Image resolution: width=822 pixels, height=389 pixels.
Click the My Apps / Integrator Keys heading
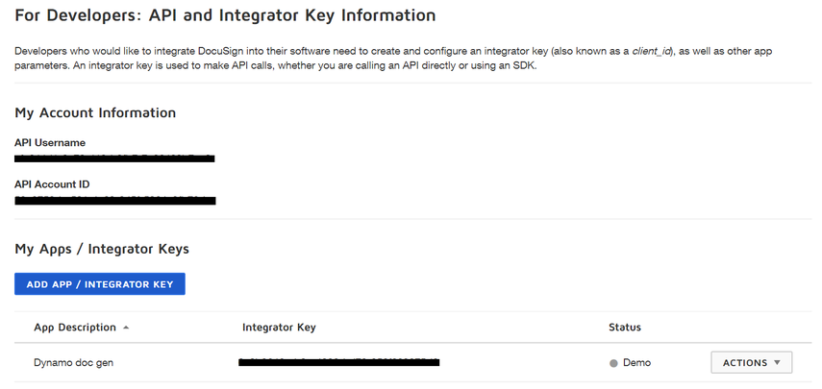tap(102, 249)
